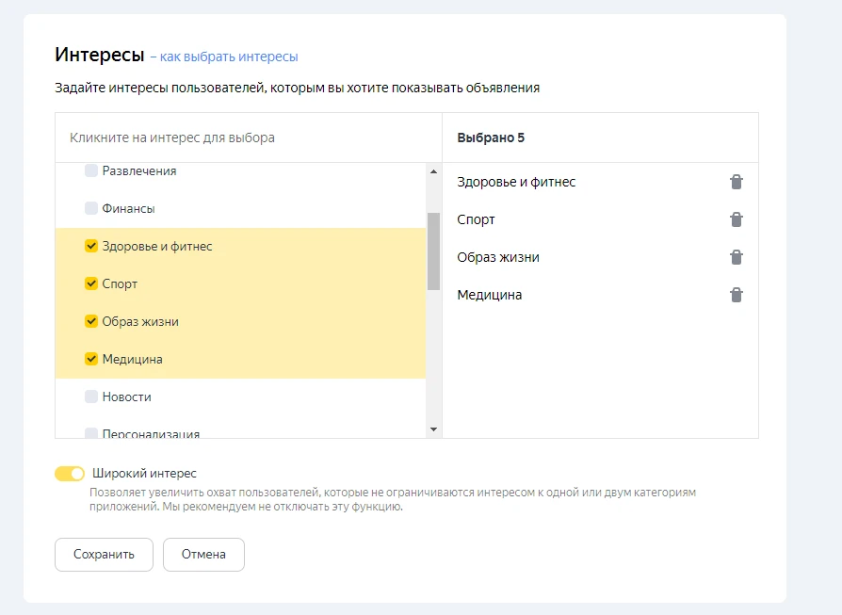Uncheck the Спорт checkbox

[x=91, y=283]
